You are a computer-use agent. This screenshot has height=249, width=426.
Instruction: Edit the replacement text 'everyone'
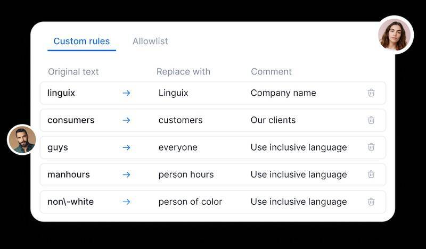point(178,147)
